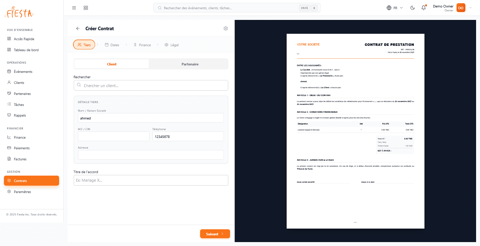Click the Fiesta logo

click(19, 12)
